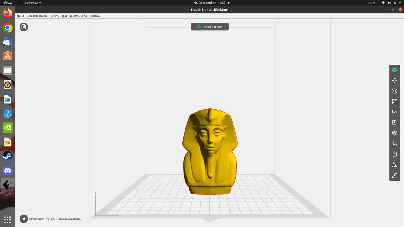Activate the Cut tool
The width and height of the screenshot is (404, 227).
[x=395, y=112]
